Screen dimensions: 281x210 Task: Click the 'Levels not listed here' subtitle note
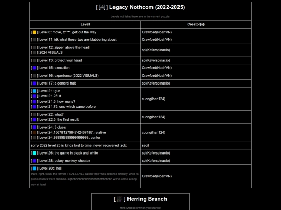pyautogui.click(x=140, y=17)
